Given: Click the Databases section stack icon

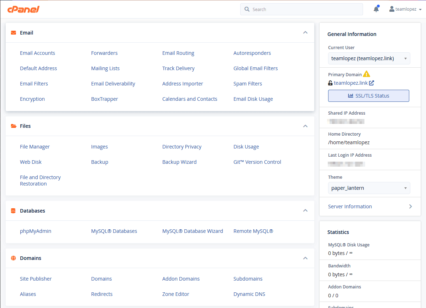Looking at the screenshot, I should click(x=13, y=211).
